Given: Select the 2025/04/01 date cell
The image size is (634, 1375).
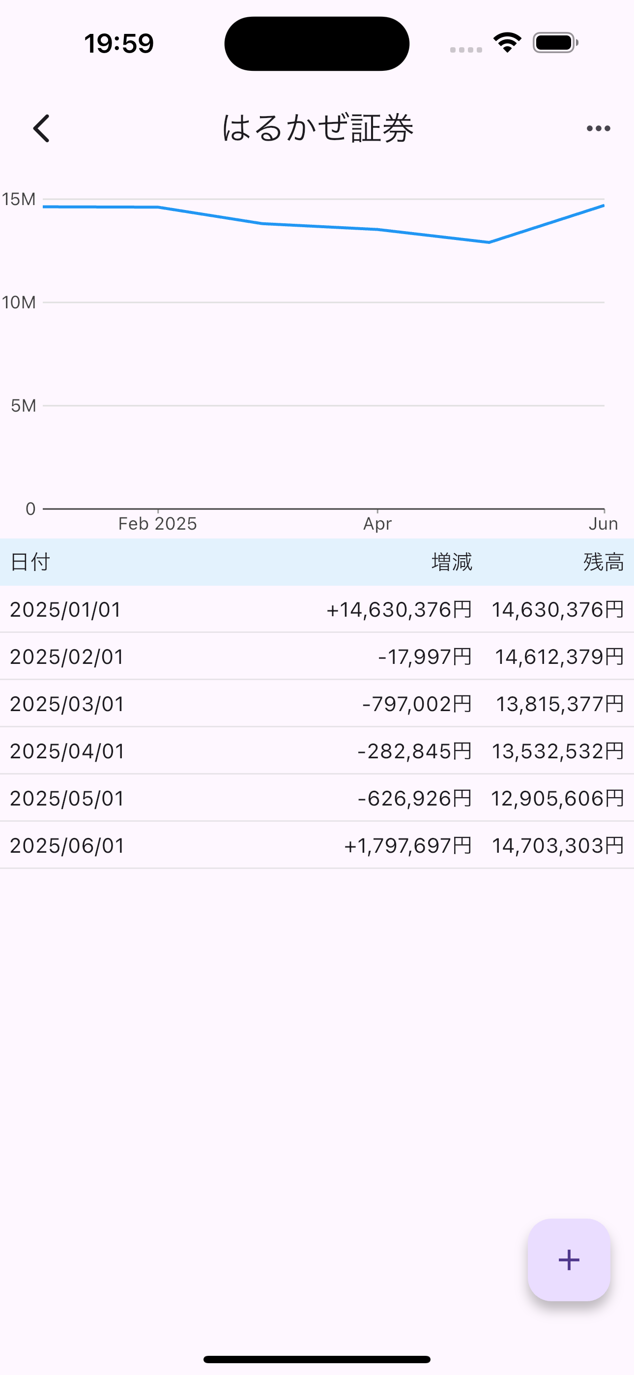Looking at the screenshot, I should tap(67, 751).
